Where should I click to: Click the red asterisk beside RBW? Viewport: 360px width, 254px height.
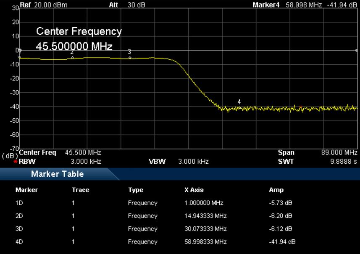[x=16, y=162]
